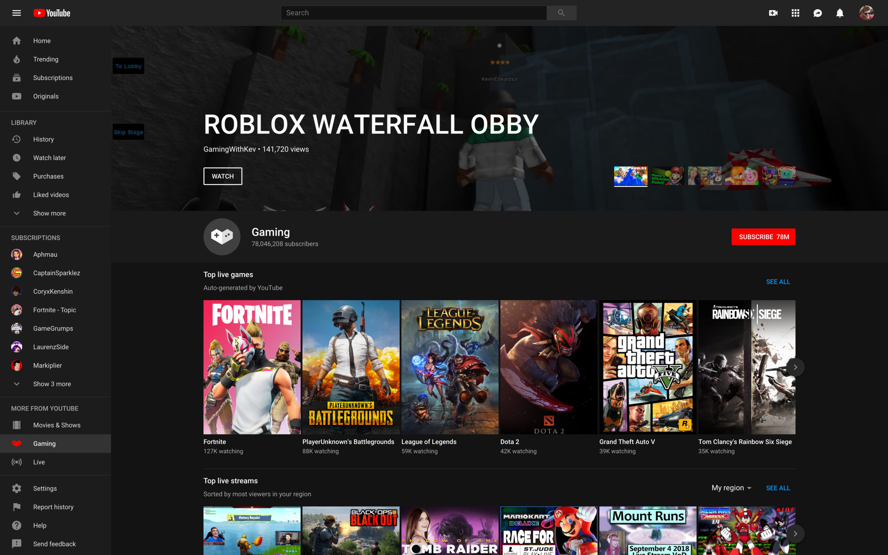888x555 pixels.
Task: Expand Show 3 more subscriptions
Action: tap(52, 384)
